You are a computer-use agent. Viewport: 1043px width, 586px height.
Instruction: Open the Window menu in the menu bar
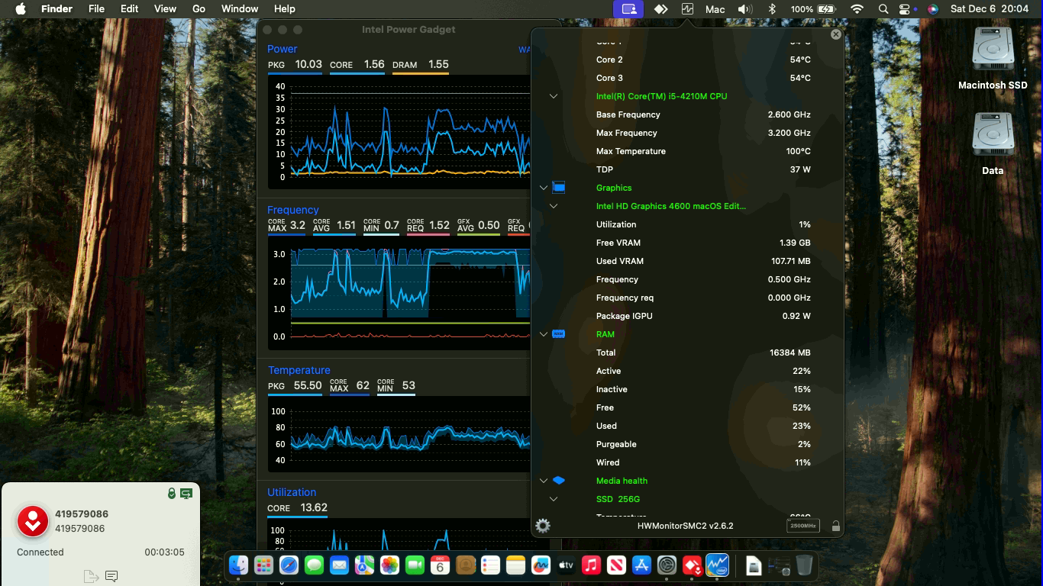pos(240,9)
